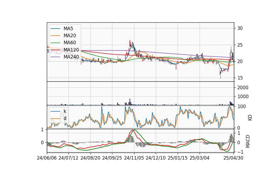Click the MA120 legend label
This screenshot has width=260, height=186.
71,50
